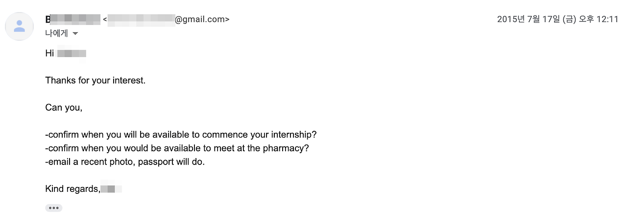The image size is (627, 224).
Task: Click the 'Thanks for your interest.' line
Action: click(x=96, y=81)
